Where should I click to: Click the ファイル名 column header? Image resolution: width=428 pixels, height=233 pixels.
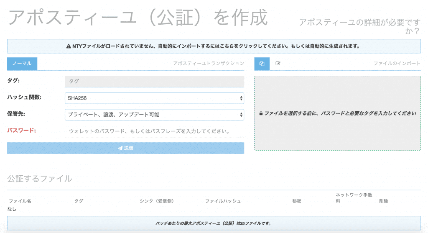pyautogui.click(x=20, y=201)
